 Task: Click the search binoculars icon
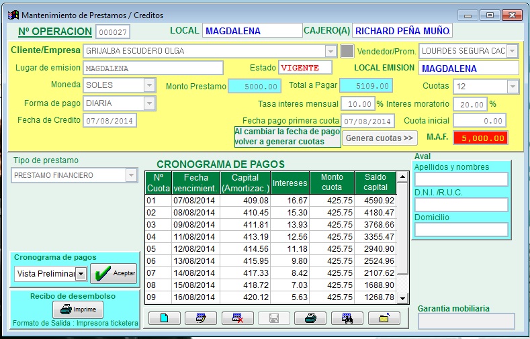coord(347,318)
